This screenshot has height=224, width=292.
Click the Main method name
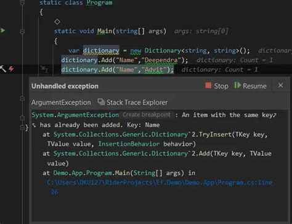point(105,31)
